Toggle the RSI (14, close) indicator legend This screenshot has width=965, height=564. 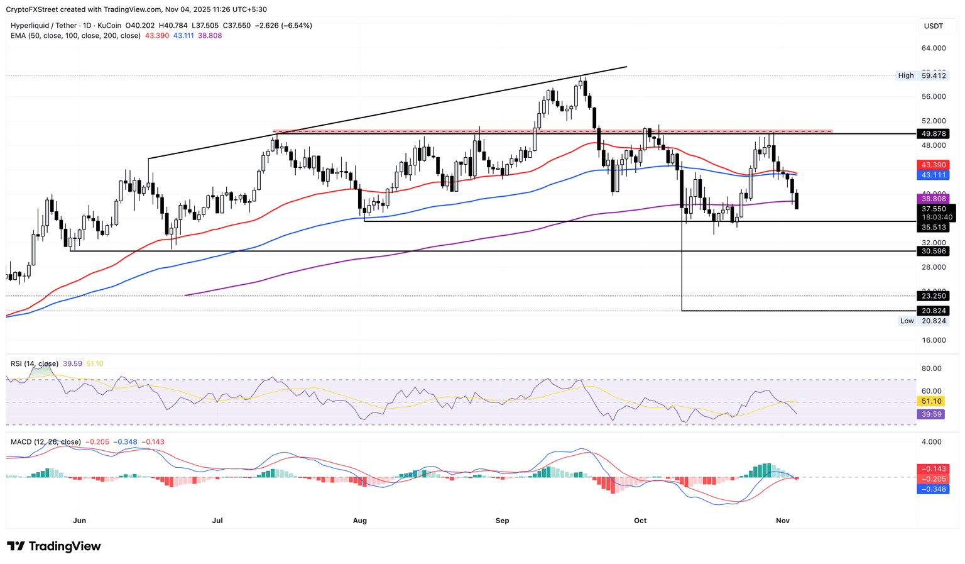pyautogui.click(x=34, y=363)
